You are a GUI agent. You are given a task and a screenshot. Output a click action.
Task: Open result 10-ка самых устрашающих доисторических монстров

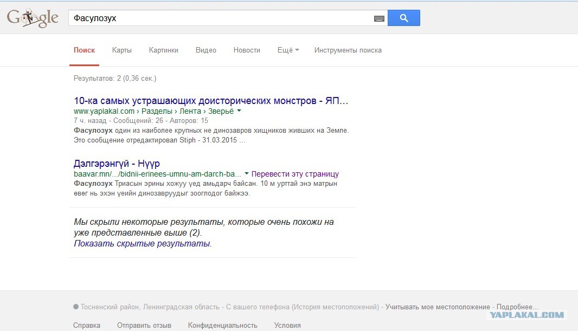211,101
